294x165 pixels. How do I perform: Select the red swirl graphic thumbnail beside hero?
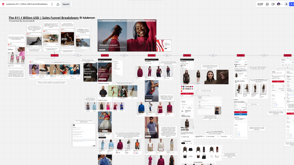pyautogui.click(x=164, y=45)
